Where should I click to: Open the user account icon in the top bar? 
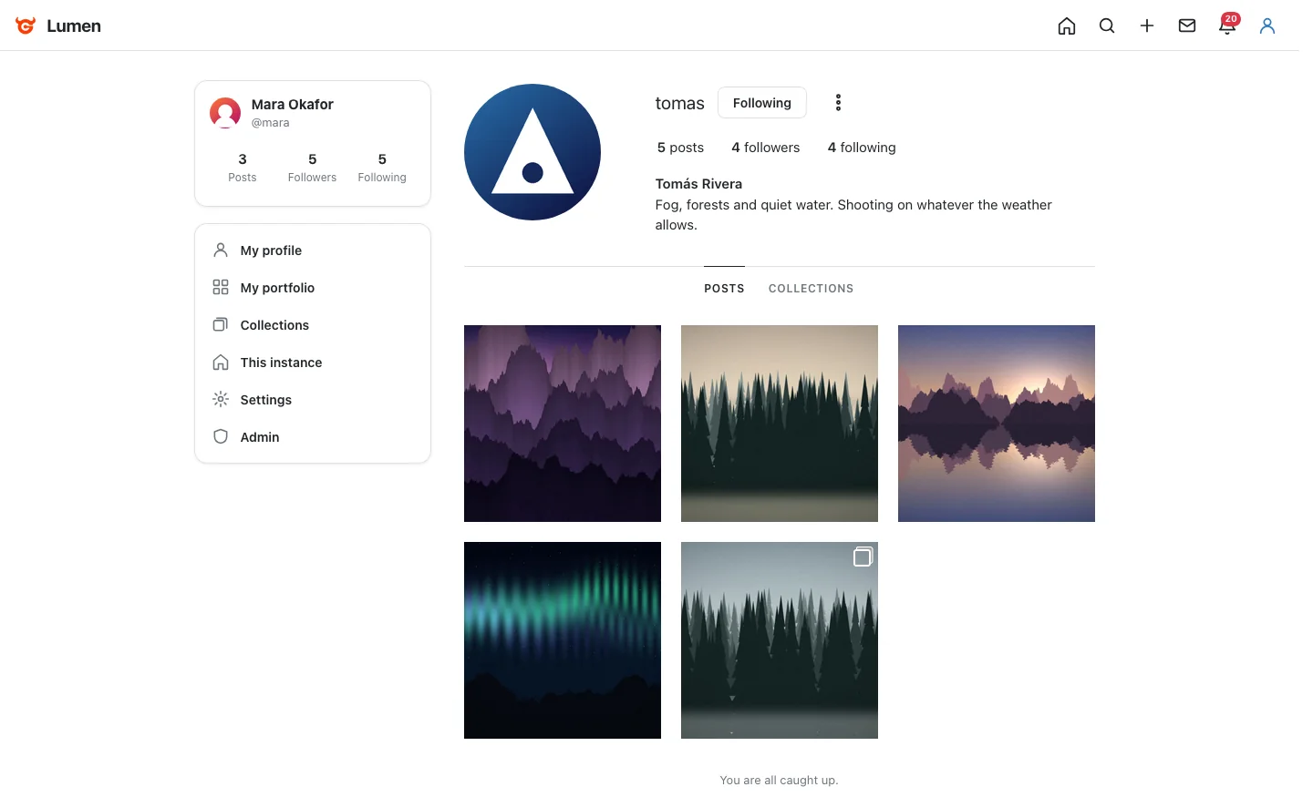click(1267, 26)
